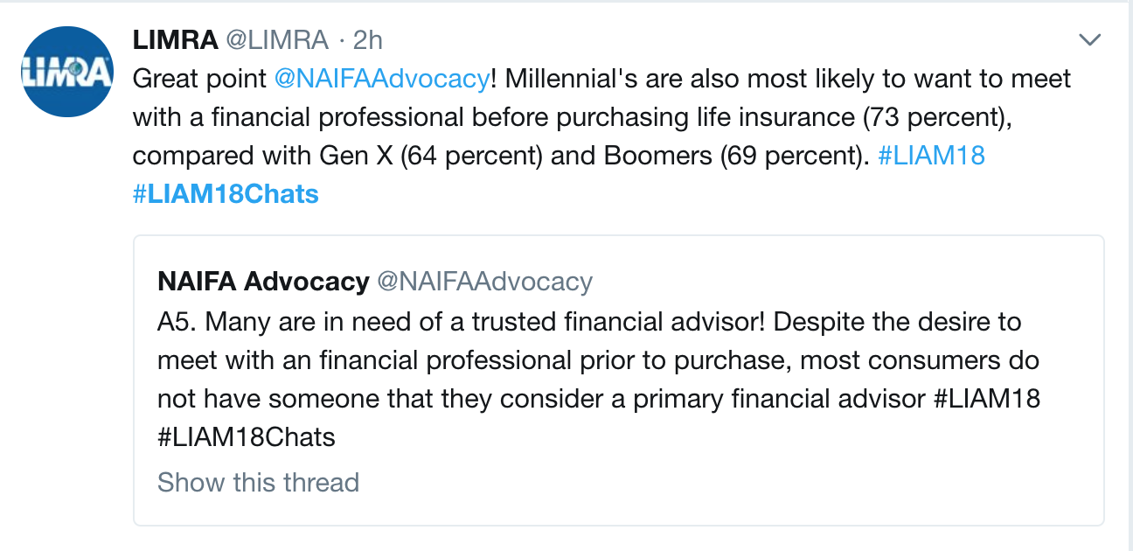Viewport: 1133px width, 551px height.
Task: Open the bold blue #LIAM18Chats hashtag
Action: [226, 193]
